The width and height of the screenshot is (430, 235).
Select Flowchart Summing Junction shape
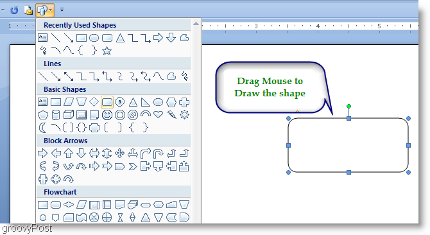(94, 218)
